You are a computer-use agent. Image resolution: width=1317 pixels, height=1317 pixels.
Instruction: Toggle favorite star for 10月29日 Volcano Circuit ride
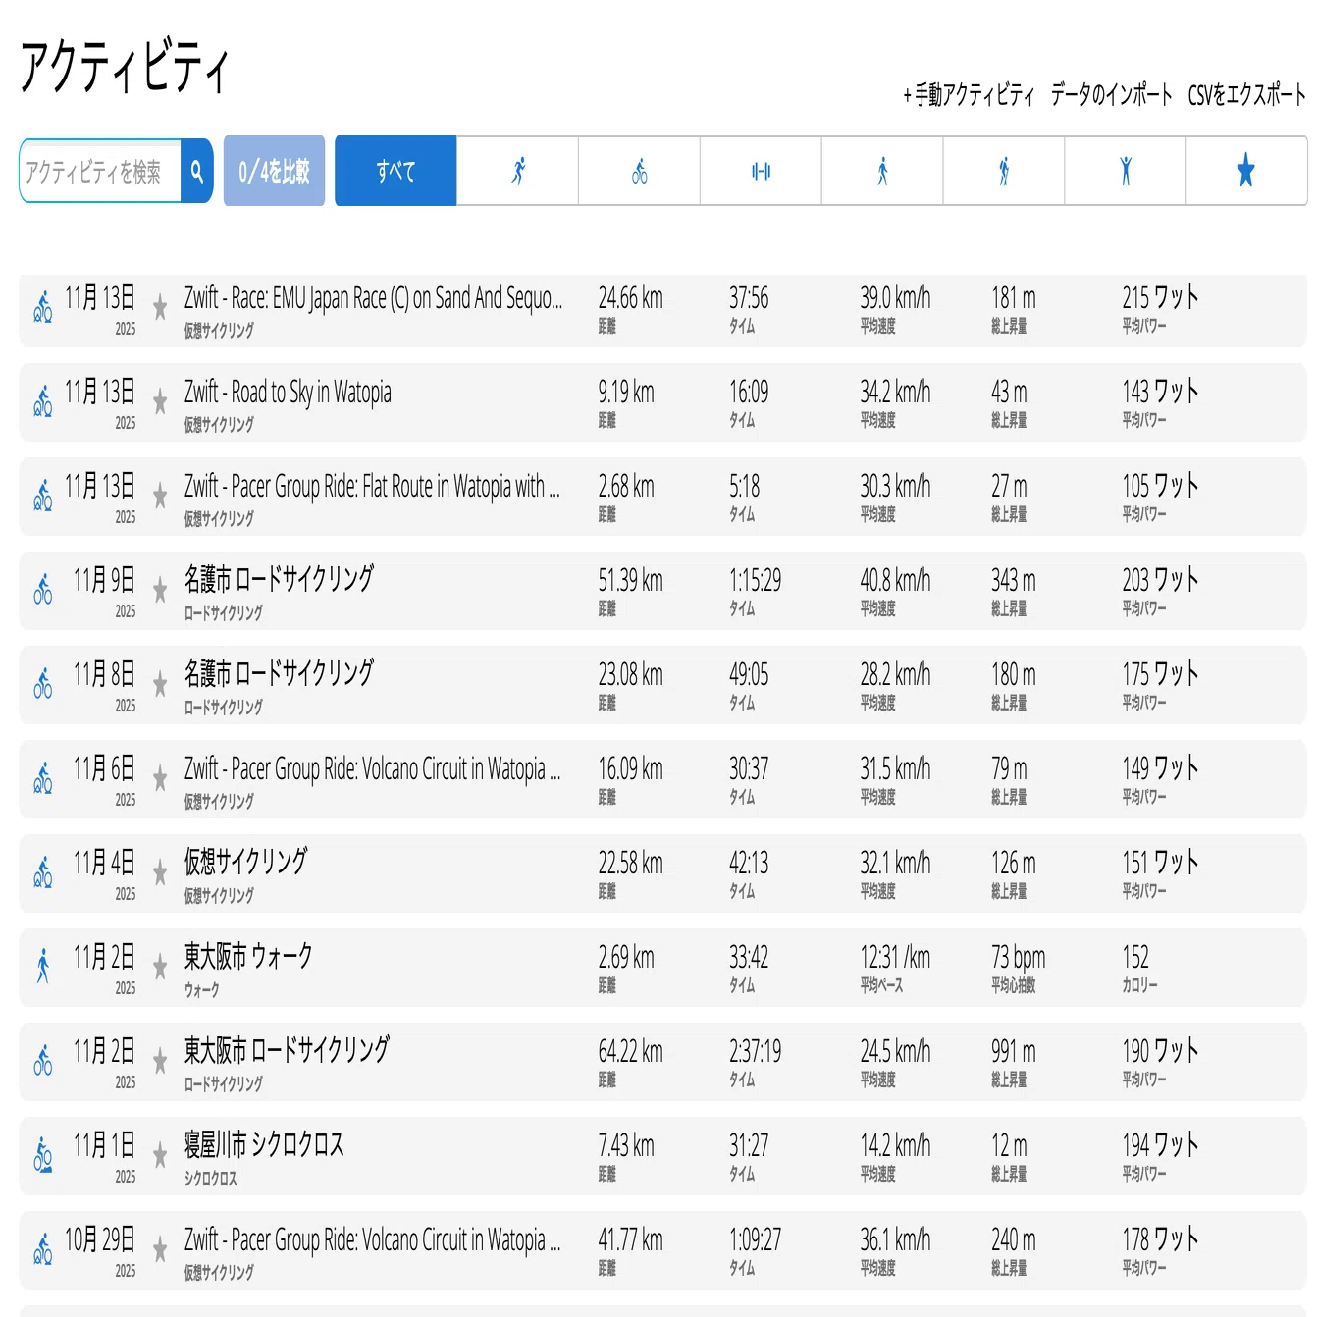tap(160, 1250)
